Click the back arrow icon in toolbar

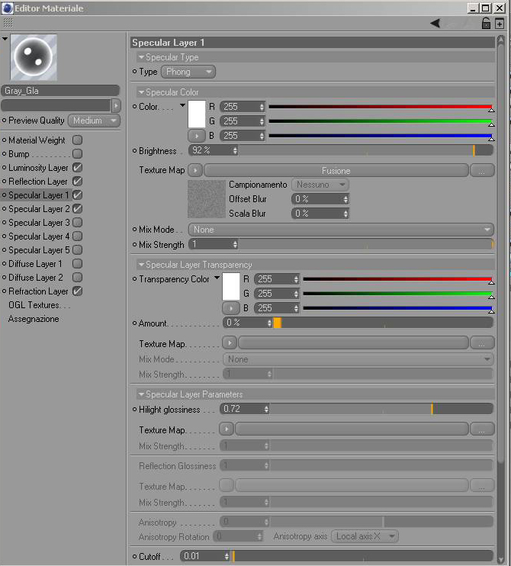click(x=435, y=24)
